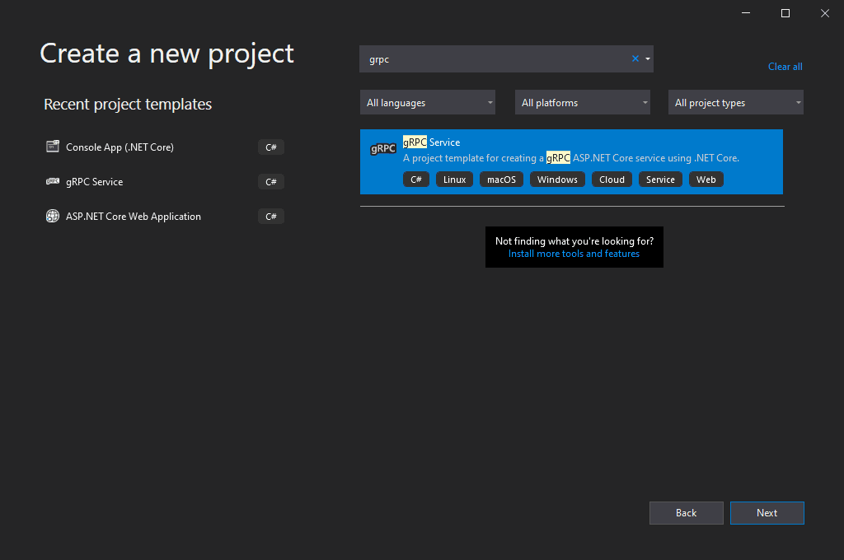The width and height of the screenshot is (844, 560).
Task: Open the All platforms dropdown
Action: tap(582, 102)
